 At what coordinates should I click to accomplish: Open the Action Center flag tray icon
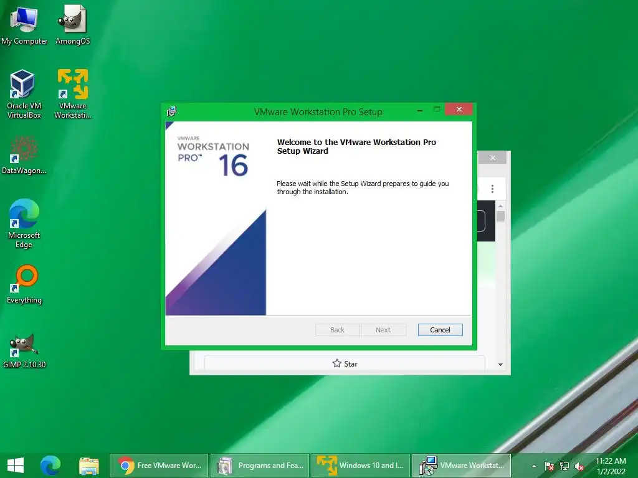[x=549, y=466]
